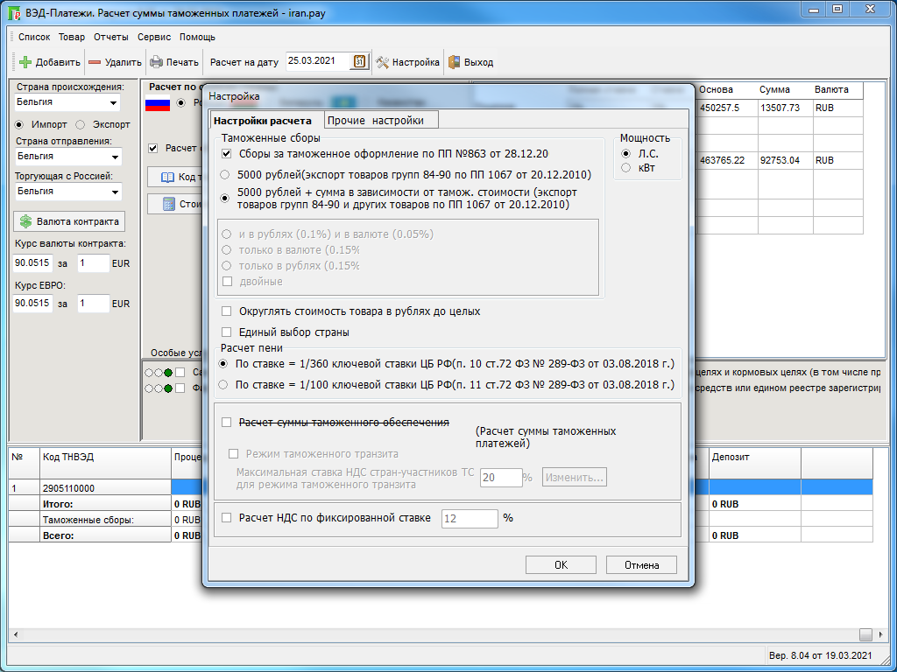The image size is (897, 672).
Task: Expand the country of departure dropdown
Action: [115, 157]
